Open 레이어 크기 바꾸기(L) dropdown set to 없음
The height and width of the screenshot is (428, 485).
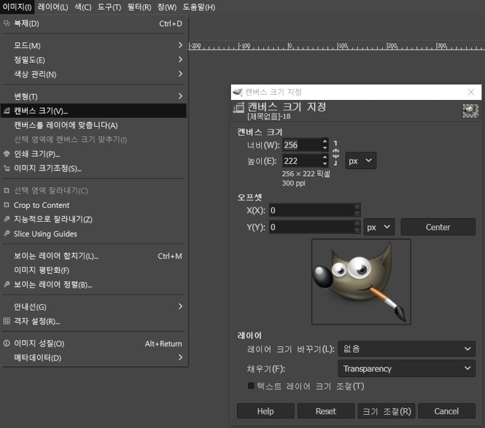406,349
